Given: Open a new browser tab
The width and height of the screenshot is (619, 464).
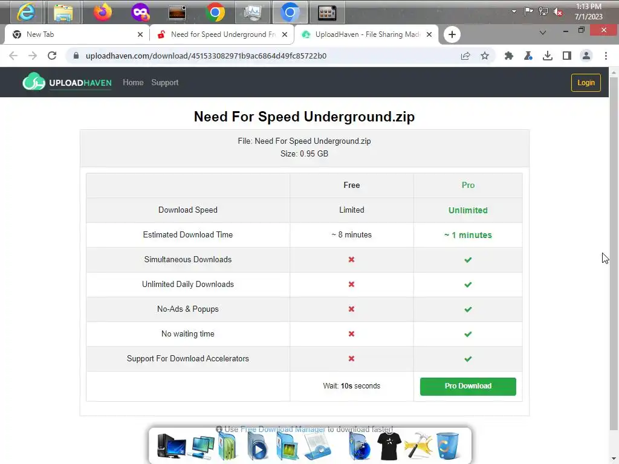Looking at the screenshot, I should click(452, 34).
